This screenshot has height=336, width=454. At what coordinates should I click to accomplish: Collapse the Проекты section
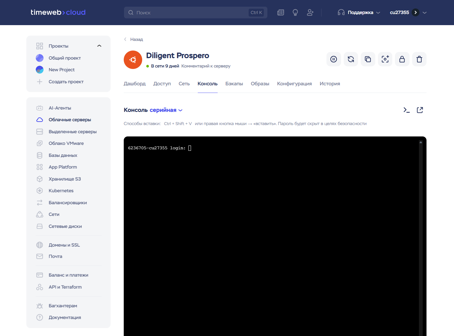[99, 46]
